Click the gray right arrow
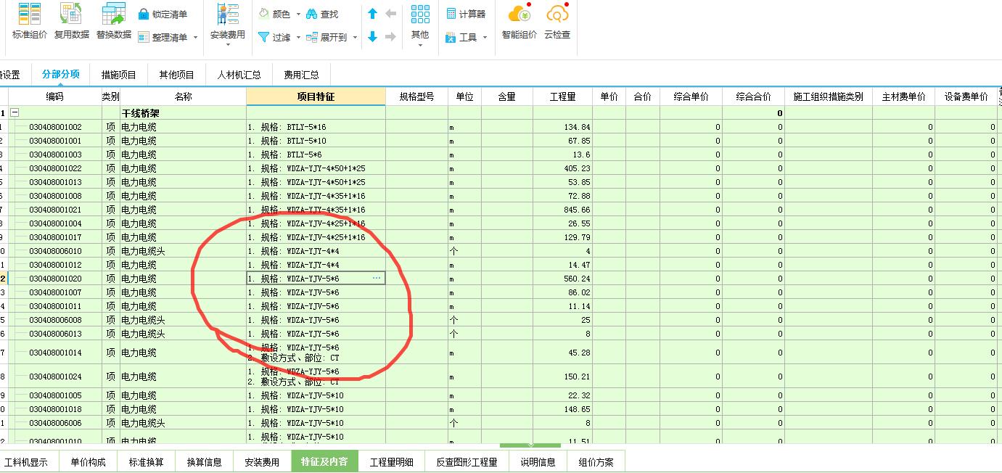1002x473 pixels. [391, 37]
